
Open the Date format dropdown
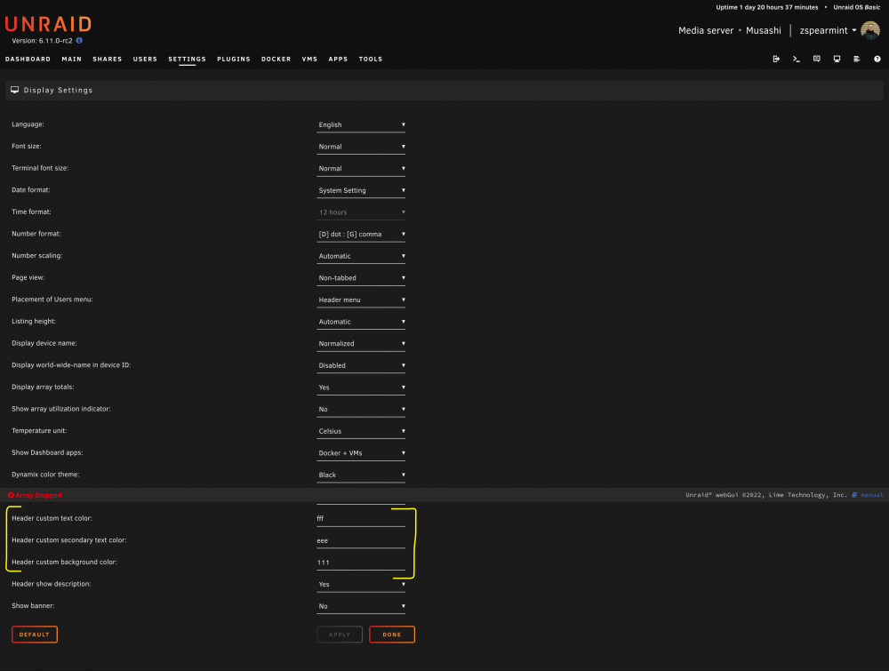point(361,190)
